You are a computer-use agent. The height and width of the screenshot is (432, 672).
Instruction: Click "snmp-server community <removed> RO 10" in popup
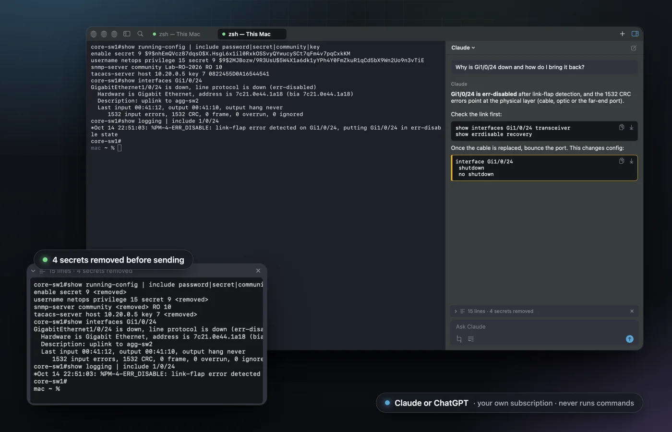click(102, 307)
